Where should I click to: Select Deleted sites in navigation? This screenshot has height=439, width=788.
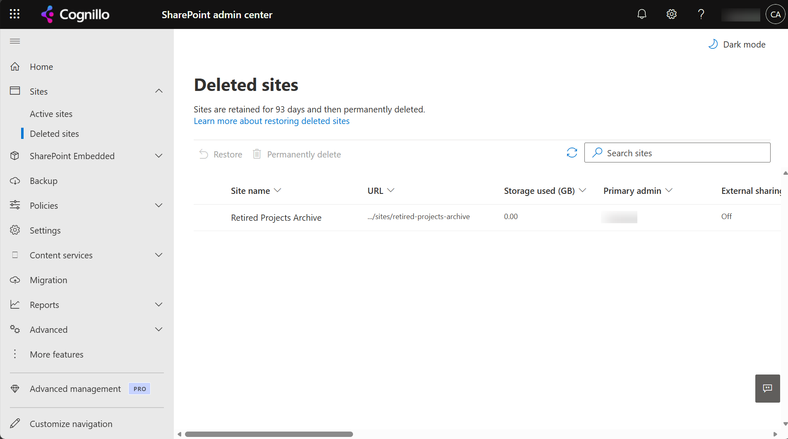(x=55, y=134)
